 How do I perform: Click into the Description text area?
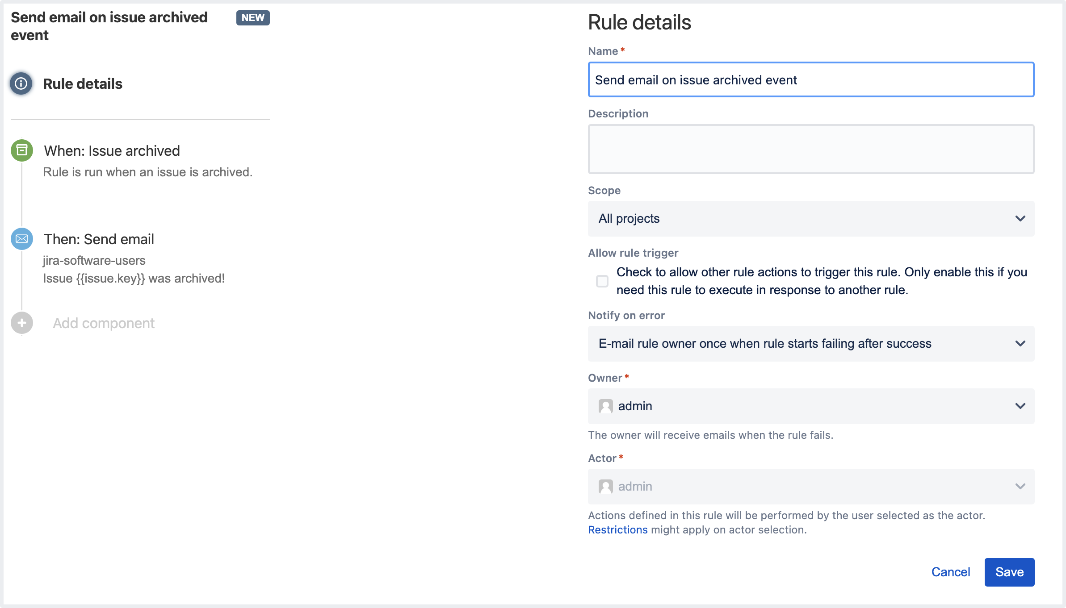[811, 149]
